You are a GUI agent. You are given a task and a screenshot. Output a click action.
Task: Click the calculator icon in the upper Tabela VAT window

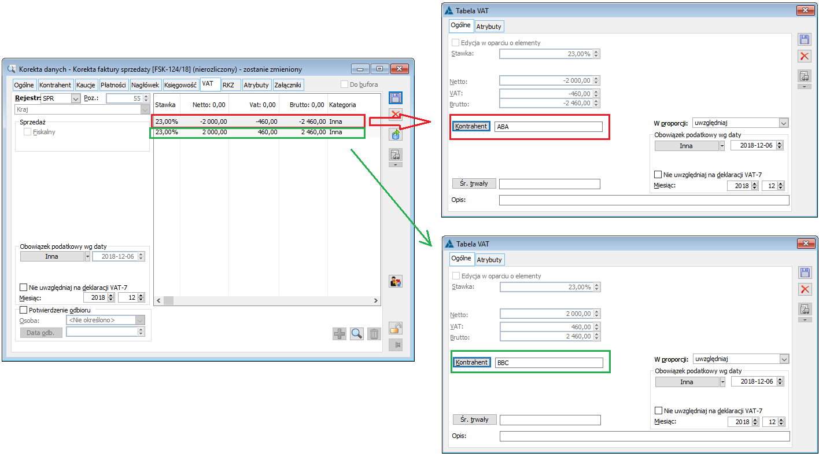click(x=805, y=76)
